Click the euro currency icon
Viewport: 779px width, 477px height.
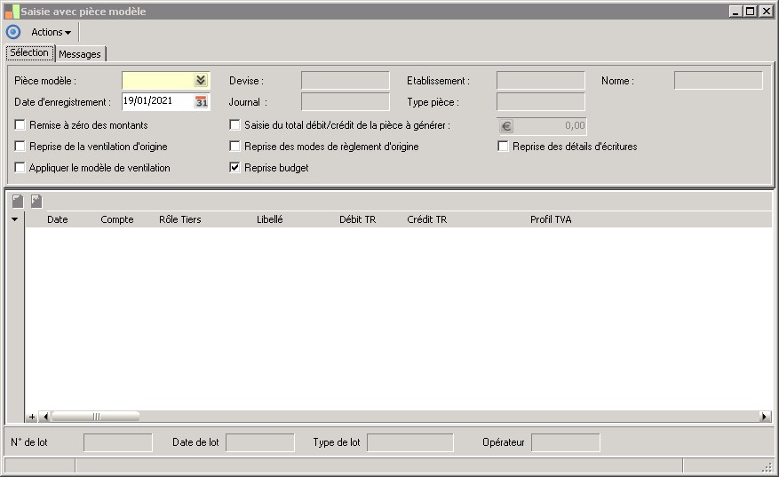pyautogui.click(x=506, y=126)
